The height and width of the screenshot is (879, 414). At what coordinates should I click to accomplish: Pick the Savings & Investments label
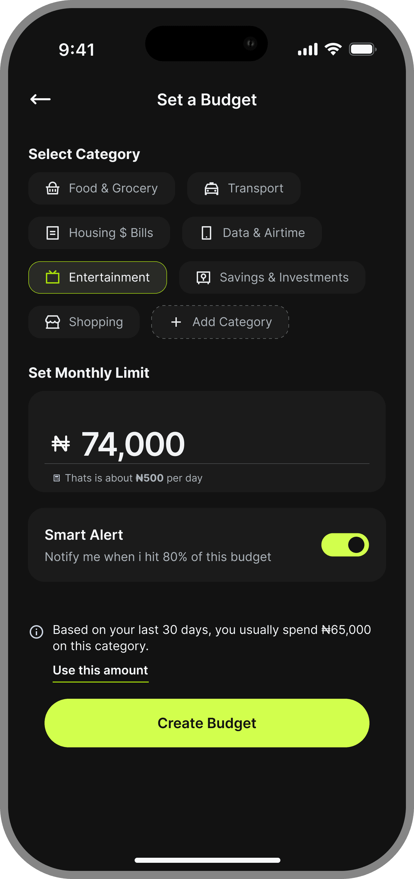[284, 277]
